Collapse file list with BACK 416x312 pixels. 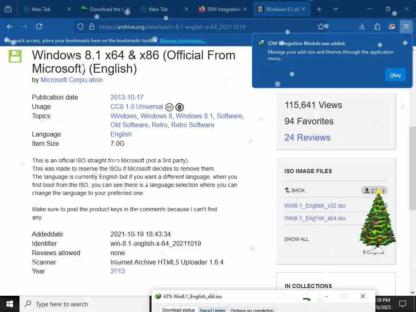[295, 190]
